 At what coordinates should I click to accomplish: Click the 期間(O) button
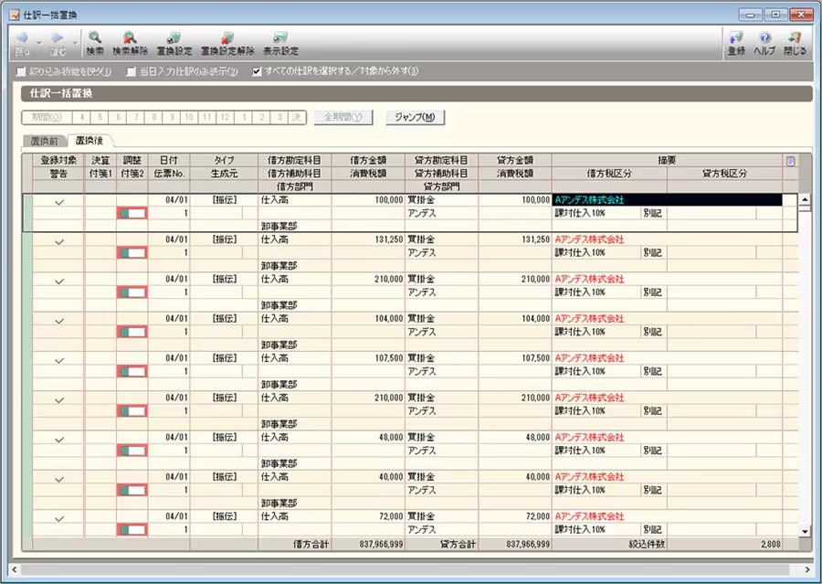coord(47,117)
